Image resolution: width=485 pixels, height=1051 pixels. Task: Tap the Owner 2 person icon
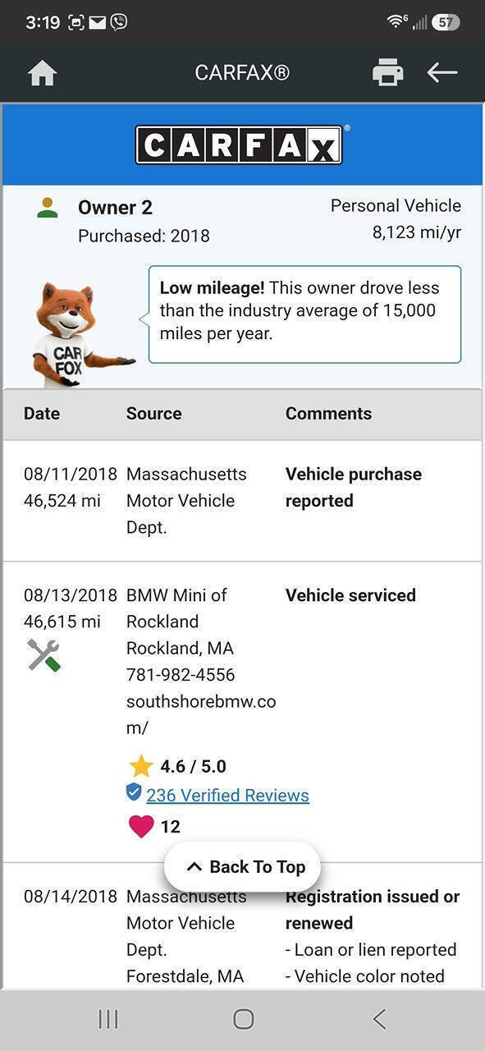click(48, 208)
